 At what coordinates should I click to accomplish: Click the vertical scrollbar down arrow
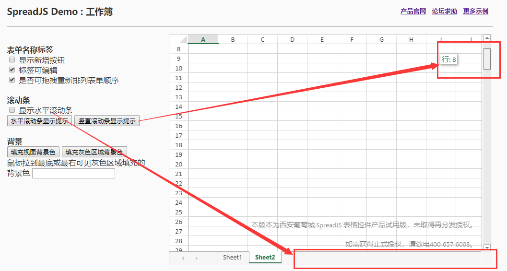487,247
